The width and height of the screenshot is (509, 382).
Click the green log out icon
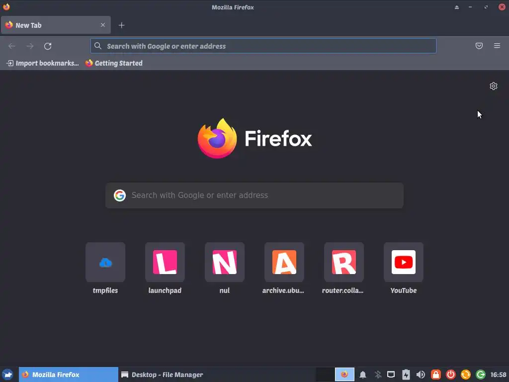click(x=481, y=375)
